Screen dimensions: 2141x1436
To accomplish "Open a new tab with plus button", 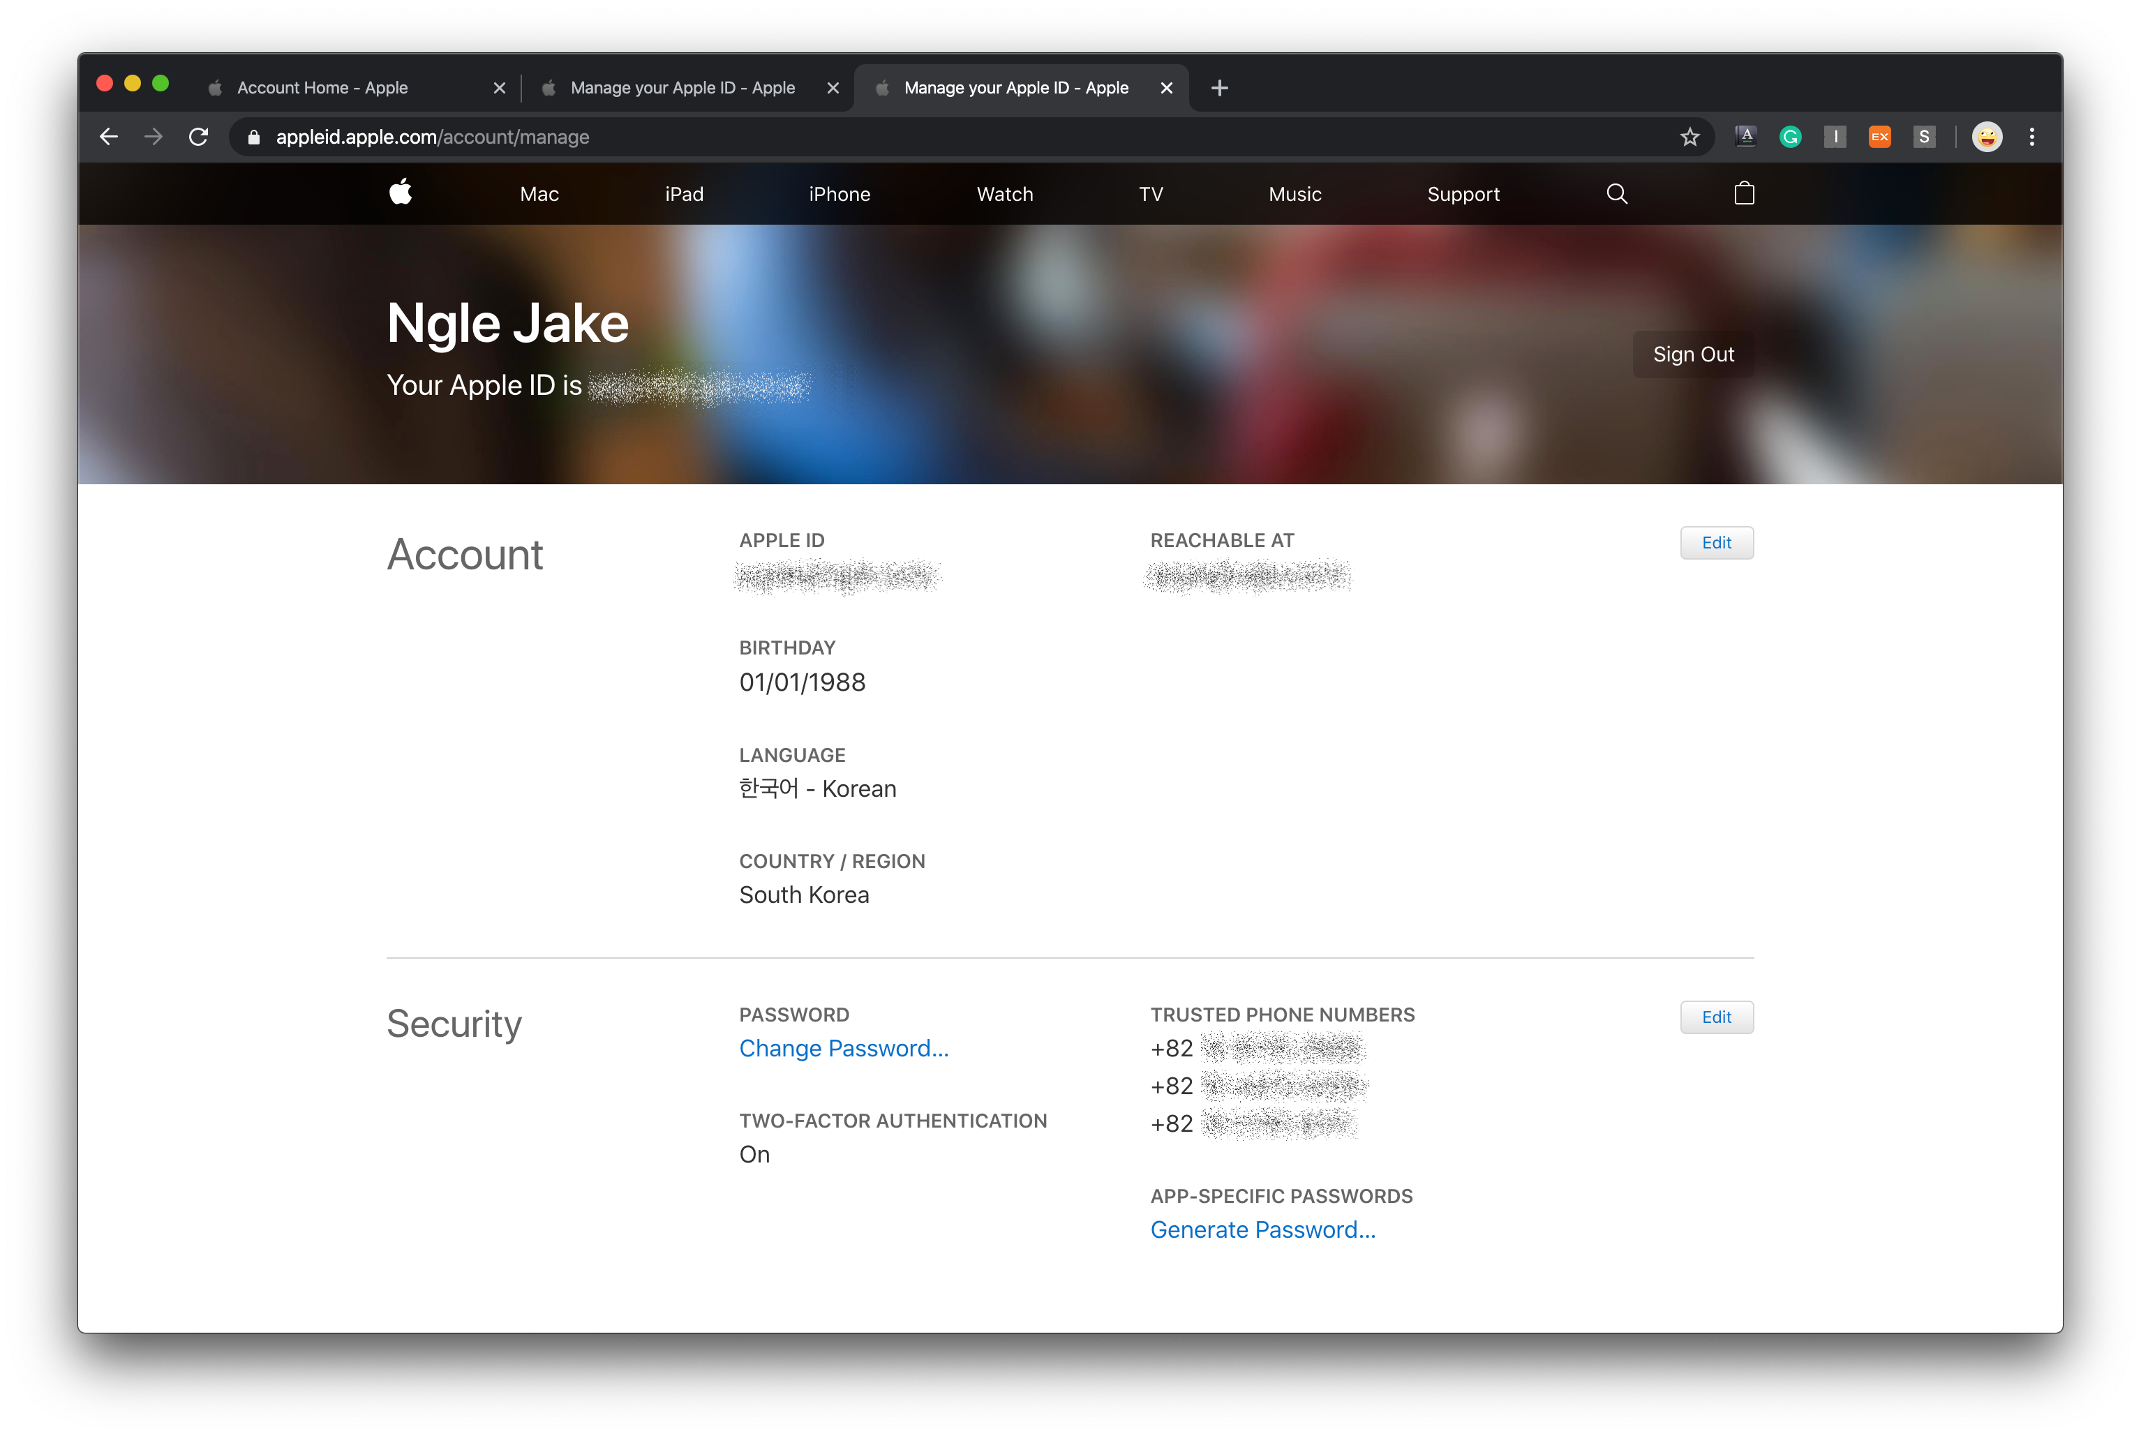I will [x=1219, y=88].
